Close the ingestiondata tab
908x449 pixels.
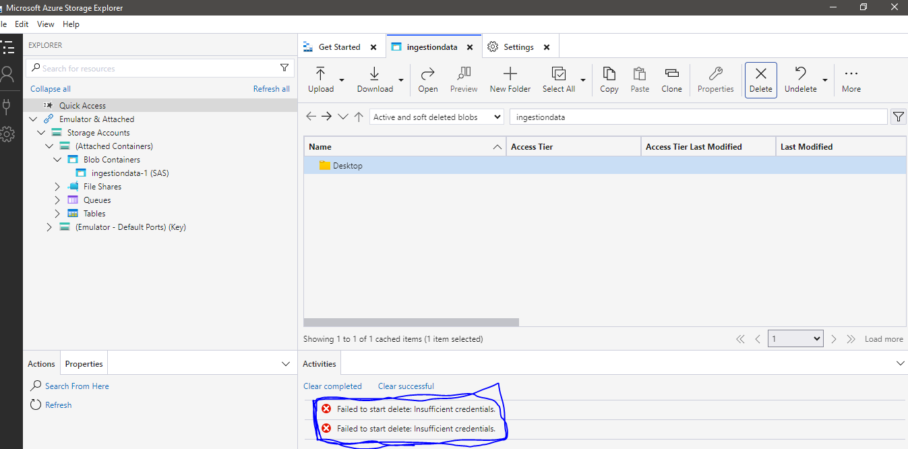pos(471,47)
